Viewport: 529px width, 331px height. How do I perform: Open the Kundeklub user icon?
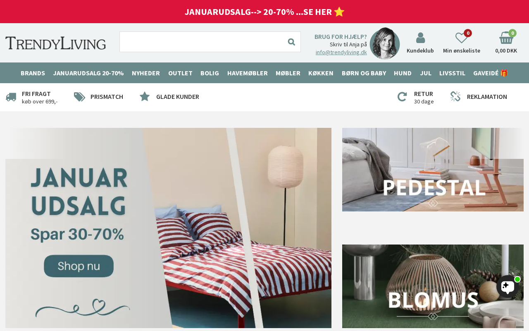point(420,38)
